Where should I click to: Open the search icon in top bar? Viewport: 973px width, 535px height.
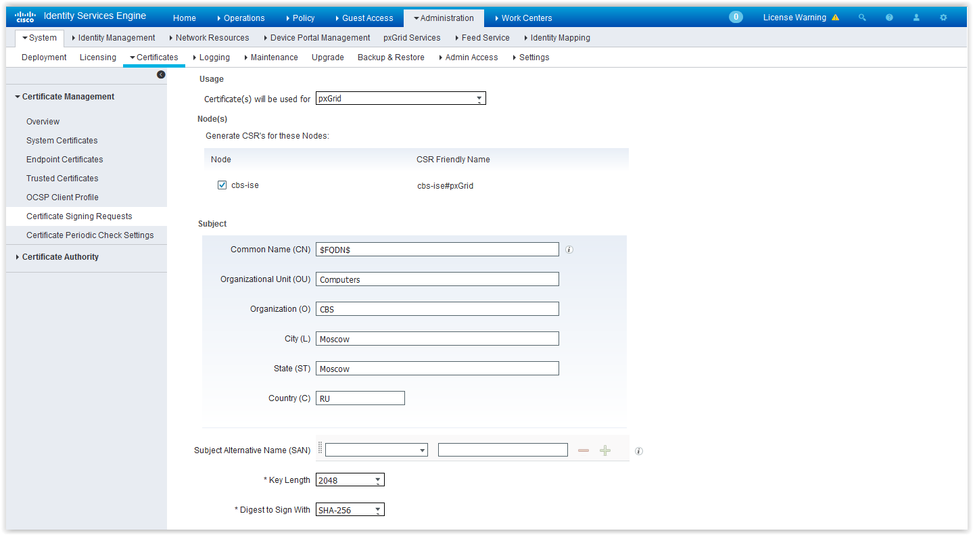pyautogui.click(x=861, y=17)
